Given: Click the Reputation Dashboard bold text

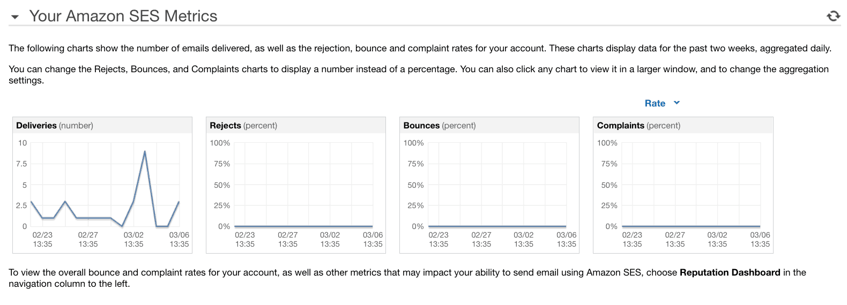Looking at the screenshot, I should coord(730,272).
